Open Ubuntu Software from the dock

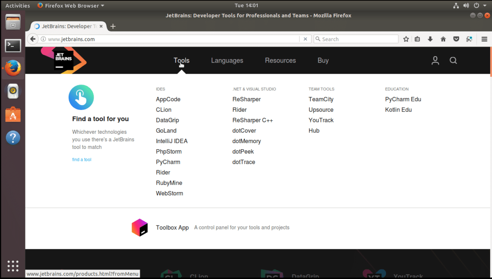click(x=13, y=114)
